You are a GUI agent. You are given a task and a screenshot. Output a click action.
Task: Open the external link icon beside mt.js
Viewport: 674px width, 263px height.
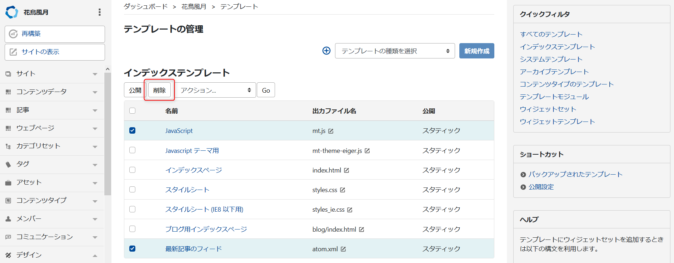pos(331,131)
